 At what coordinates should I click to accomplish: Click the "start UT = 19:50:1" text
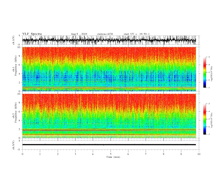[137, 34]
